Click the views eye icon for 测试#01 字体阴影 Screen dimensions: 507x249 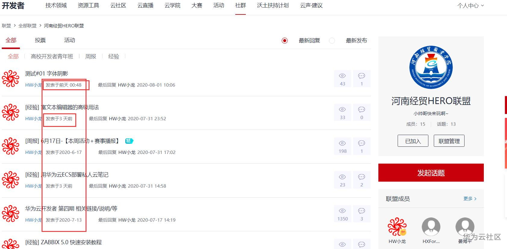pyautogui.click(x=342, y=76)
